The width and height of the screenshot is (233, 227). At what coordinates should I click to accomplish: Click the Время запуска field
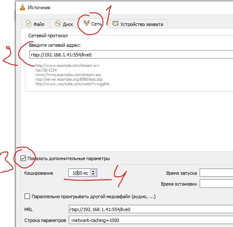(216, 173)
